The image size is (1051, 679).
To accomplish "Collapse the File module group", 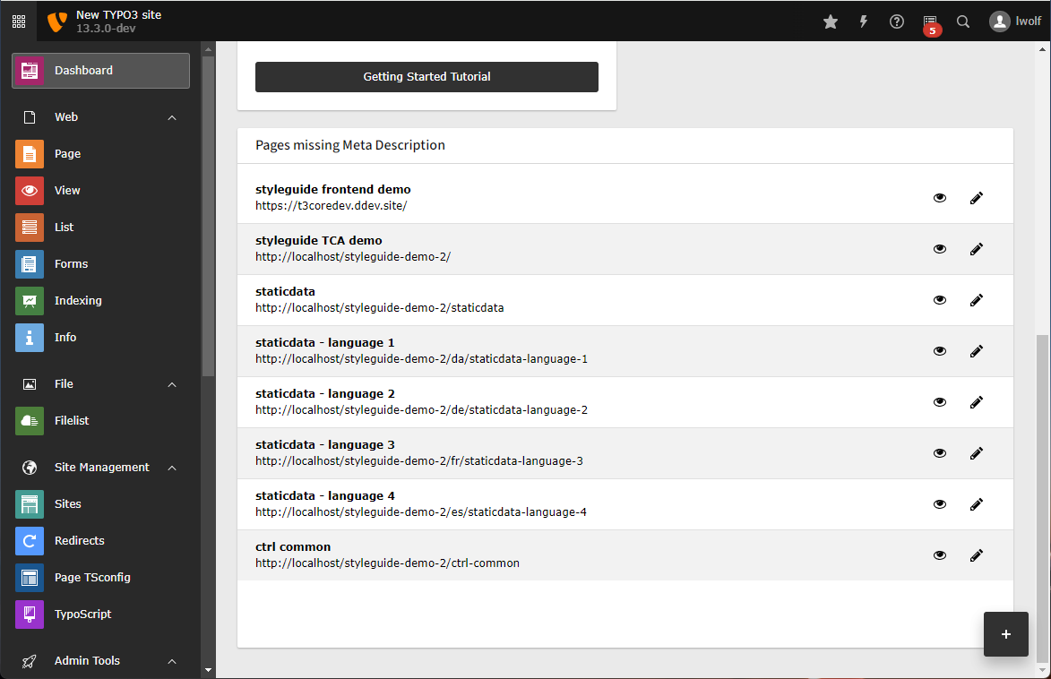I will click(x=172, y=384).
